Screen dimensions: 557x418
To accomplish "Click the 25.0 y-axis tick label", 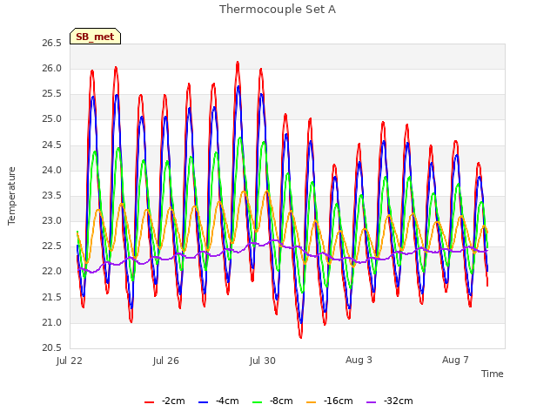I will tap(52, 119).
